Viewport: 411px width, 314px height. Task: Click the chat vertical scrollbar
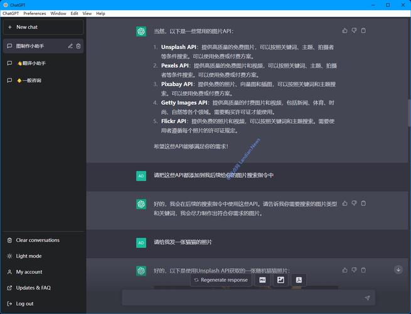coord(409,113)
